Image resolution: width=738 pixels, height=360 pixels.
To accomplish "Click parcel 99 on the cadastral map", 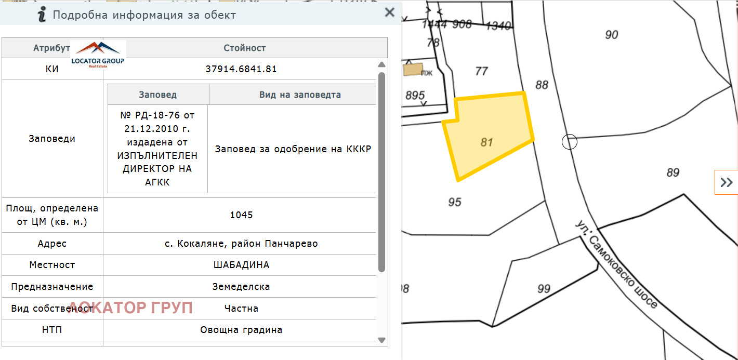I will [x=544, y=288].
